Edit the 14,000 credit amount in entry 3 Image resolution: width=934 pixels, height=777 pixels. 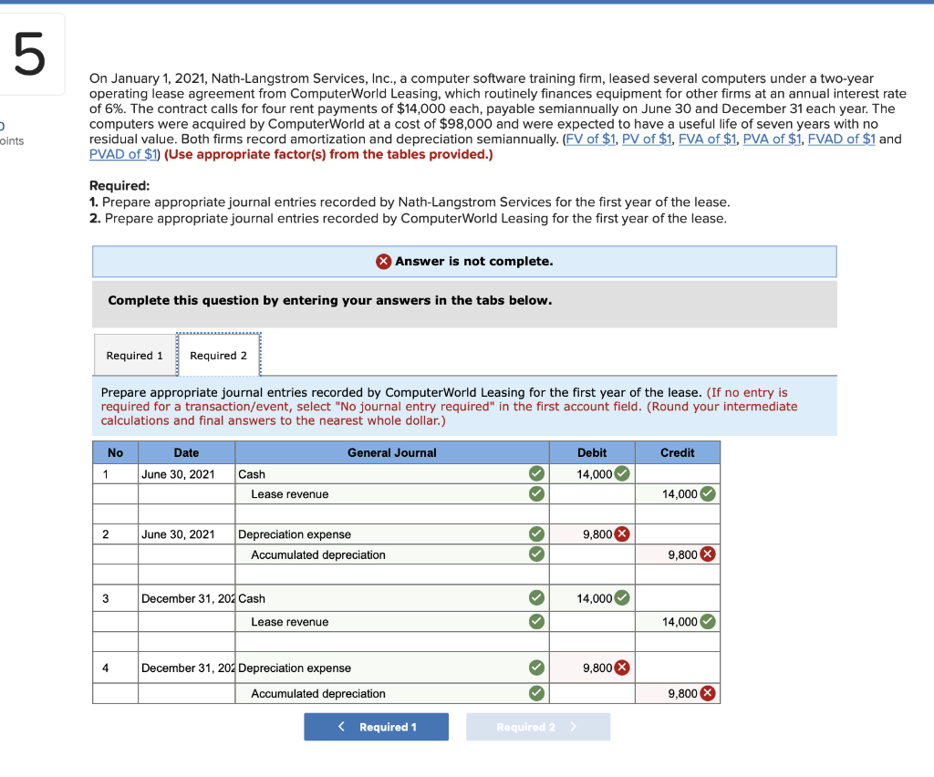point(678,622)
